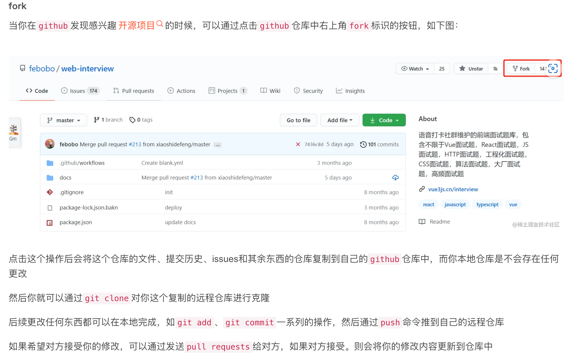Click the 1k stargazers count
Screen dimensions: 564x359
click(x=495, y=69)
